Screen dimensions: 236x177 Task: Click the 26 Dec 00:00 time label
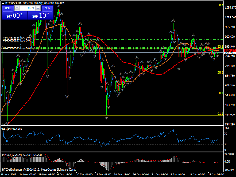141,174
